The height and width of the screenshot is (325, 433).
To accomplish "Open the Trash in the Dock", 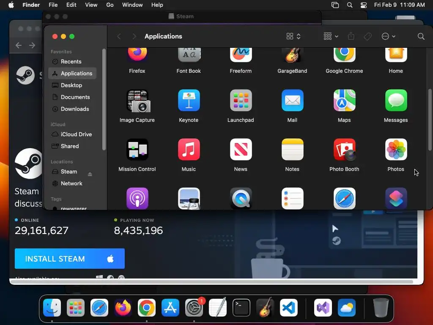I will tap(381, 308).
